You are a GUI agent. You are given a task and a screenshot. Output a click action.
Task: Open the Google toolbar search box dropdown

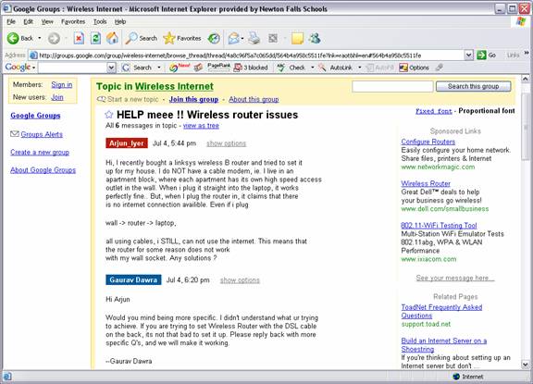[111, 68]
